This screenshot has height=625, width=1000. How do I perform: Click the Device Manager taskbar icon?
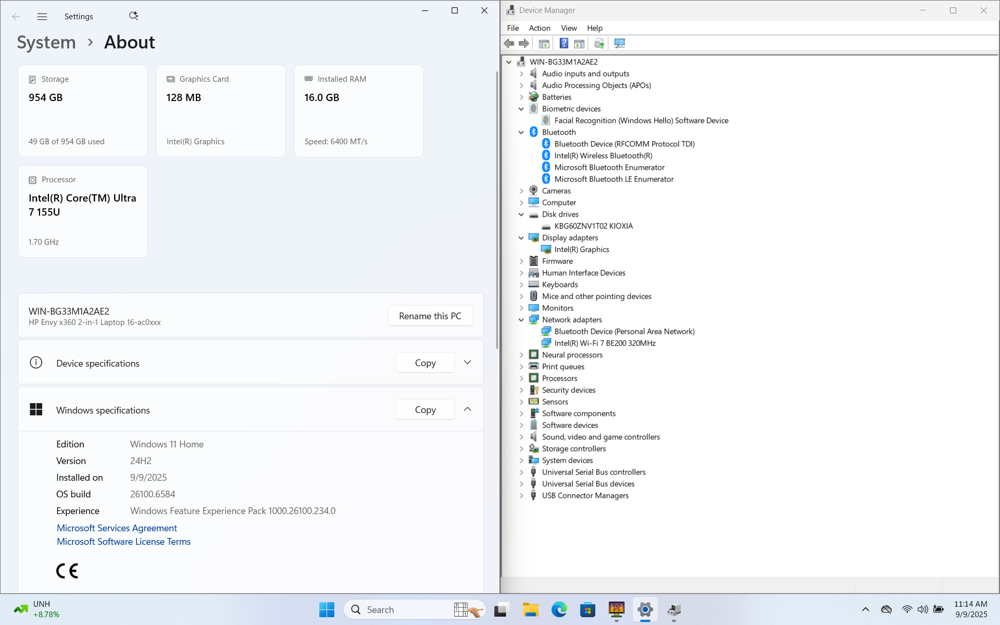tap(674, 609)
